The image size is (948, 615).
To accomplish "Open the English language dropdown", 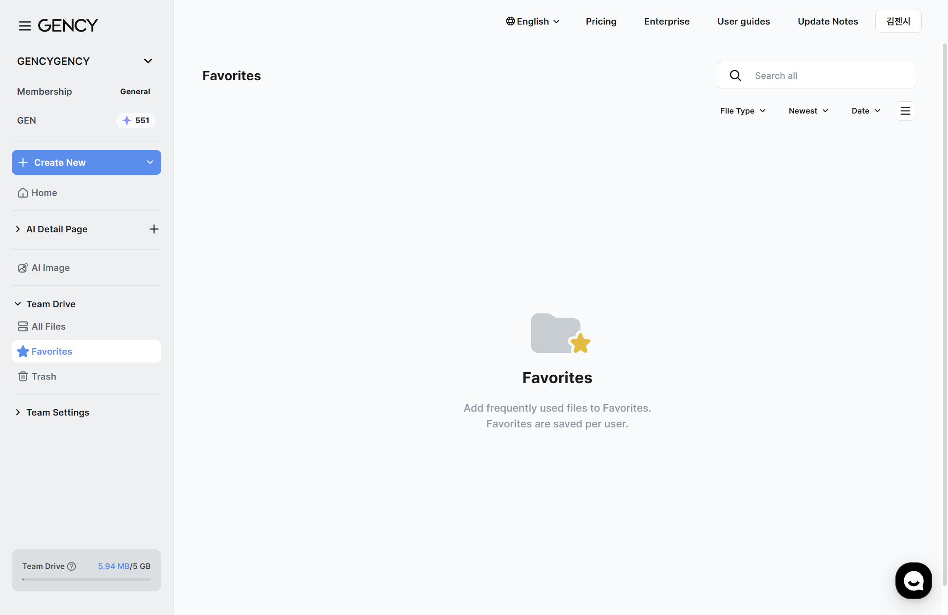I will 533,21.
